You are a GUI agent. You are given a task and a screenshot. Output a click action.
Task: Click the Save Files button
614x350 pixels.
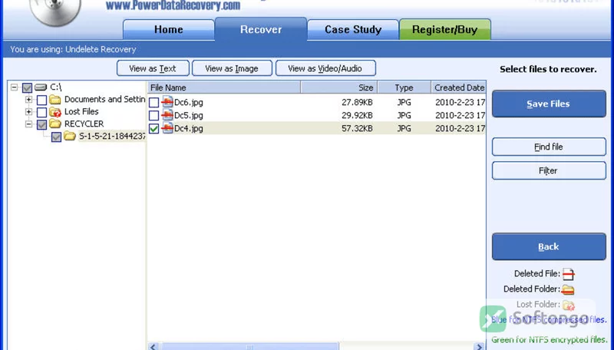tap(549, 104)
